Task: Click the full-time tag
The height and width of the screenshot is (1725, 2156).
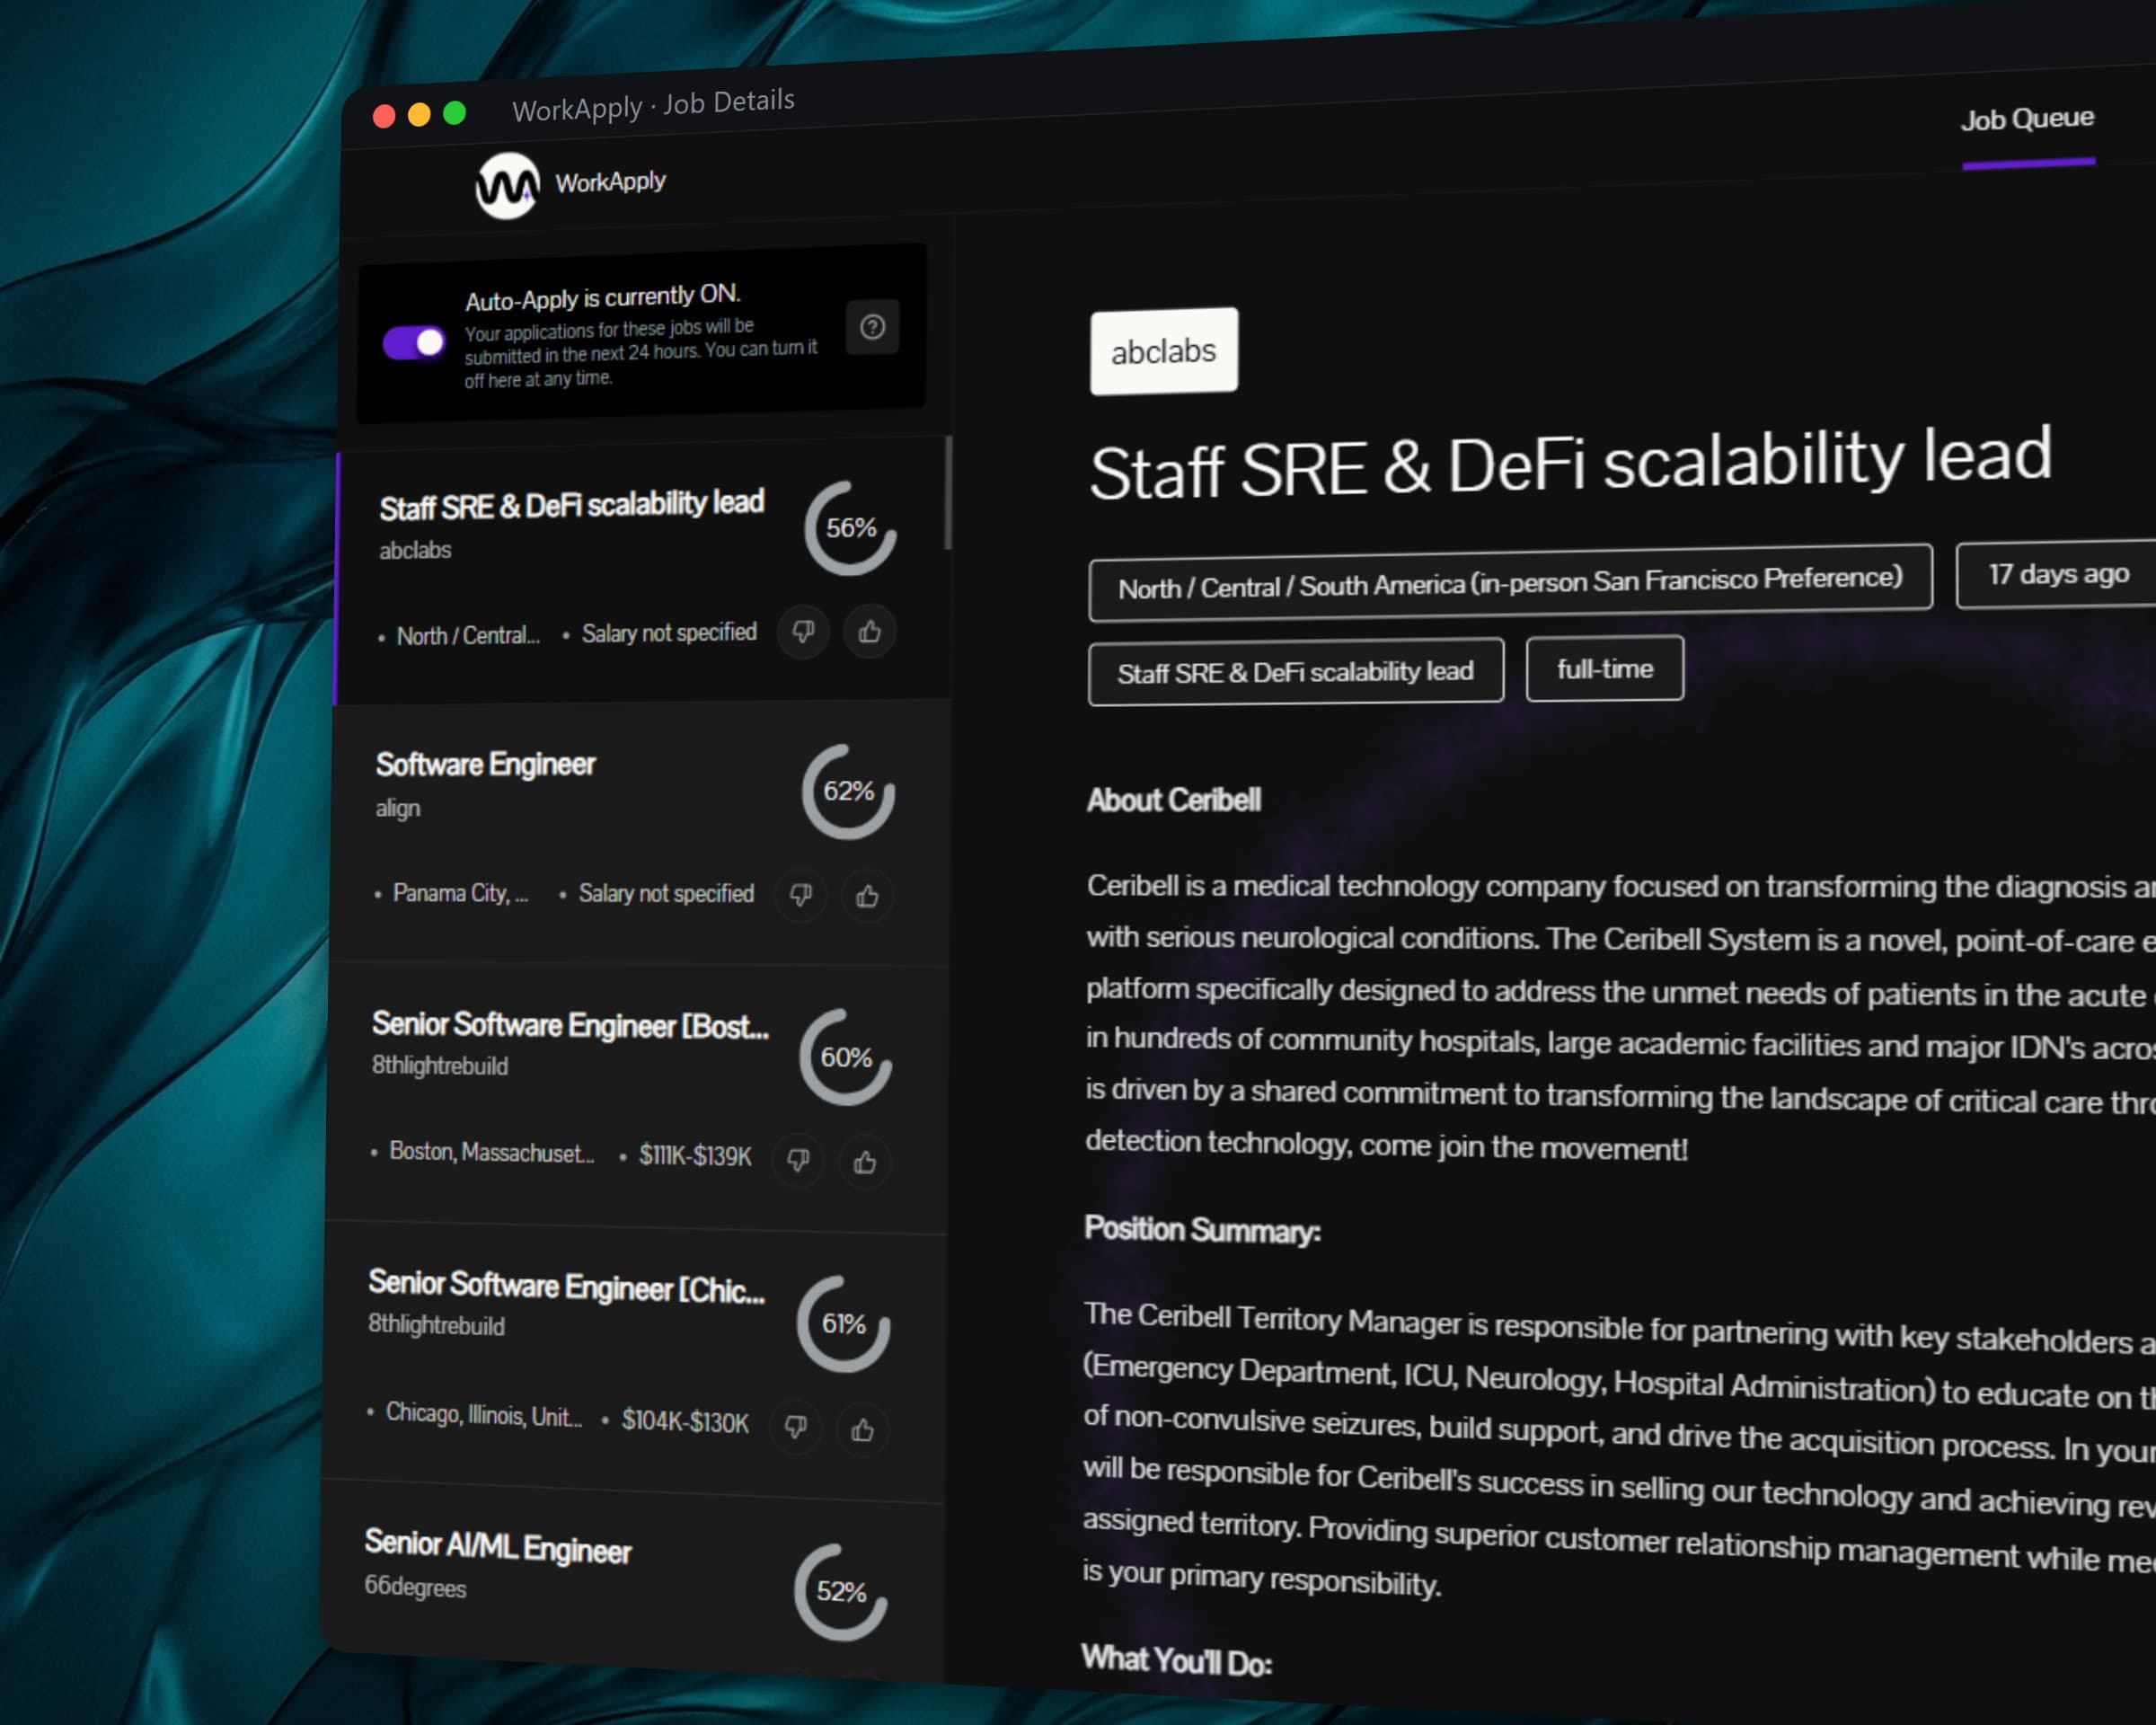Action: pos(1605,668)
